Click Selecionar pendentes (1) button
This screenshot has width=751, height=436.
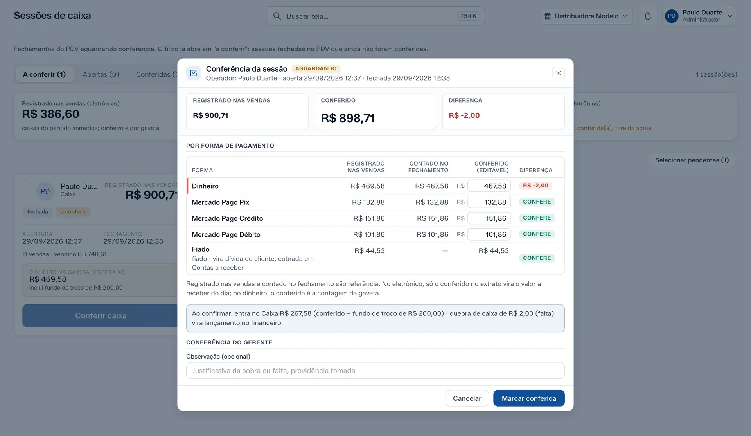(x=692, y=160)
